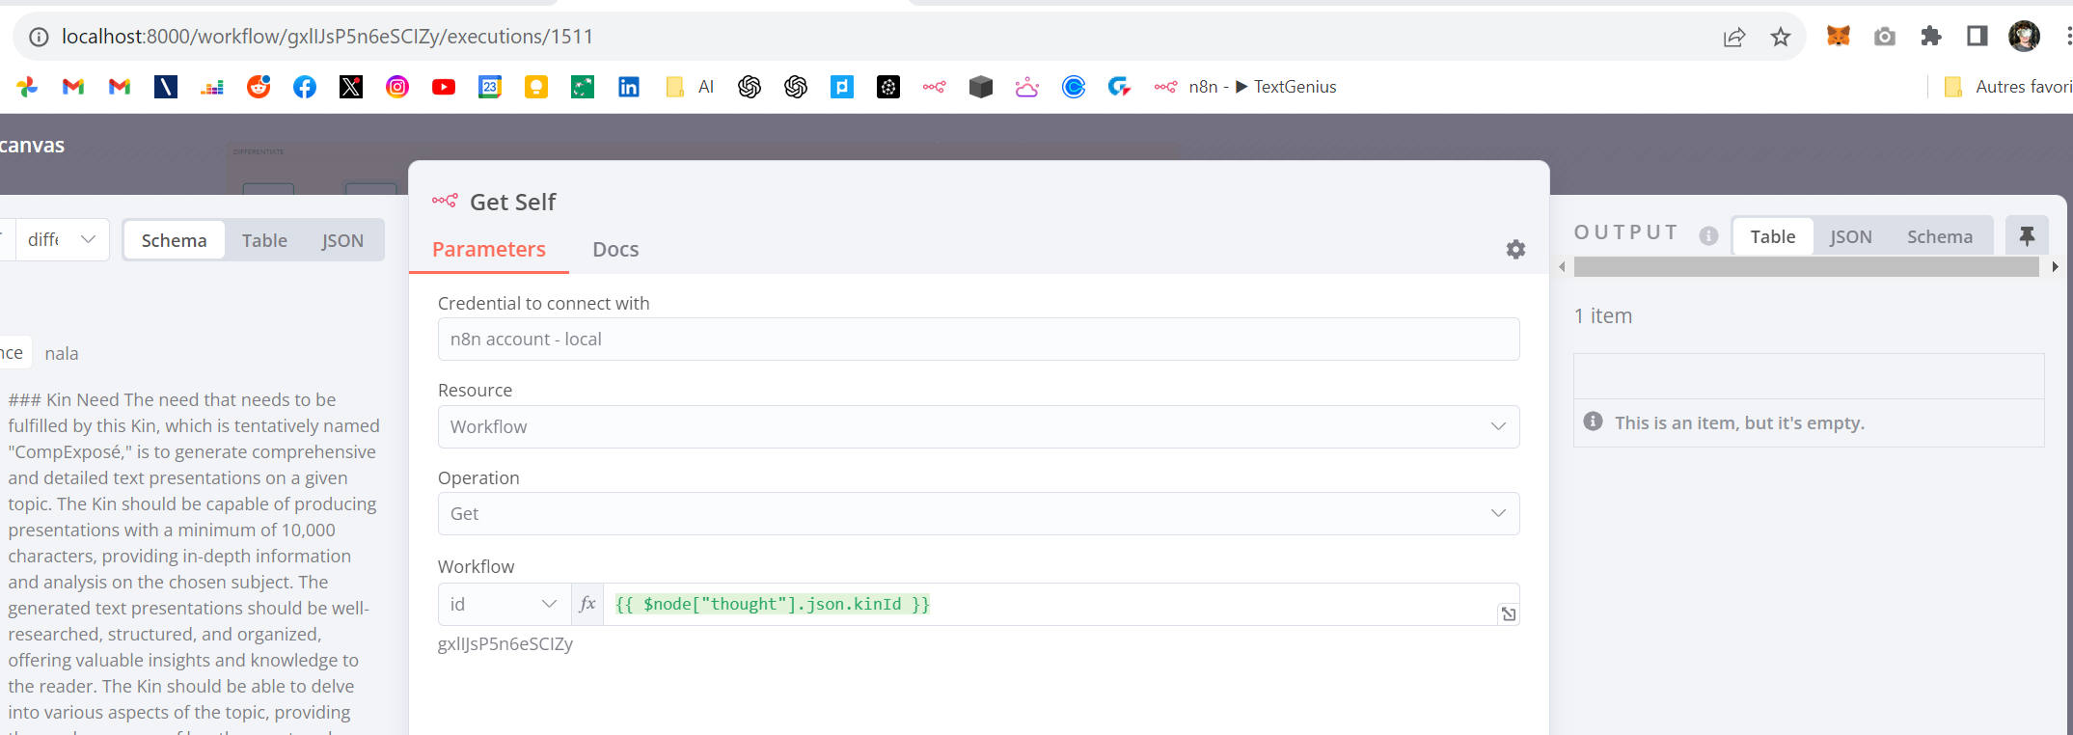Image resolution: width=2073 pixels, height=735 pixels.
Task: Switch output view to Schema
Action: tap(1939, 237)
